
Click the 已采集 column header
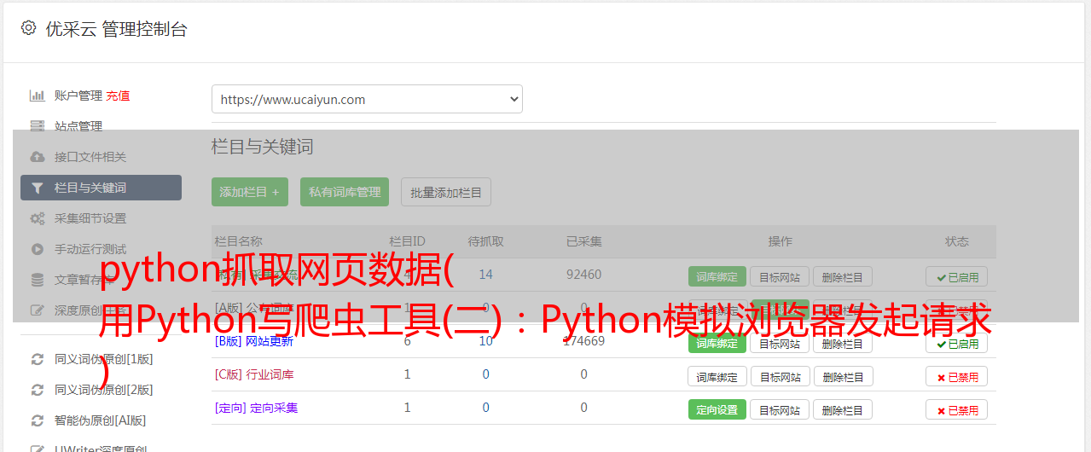pyautogui.click(x=583, y=241)
